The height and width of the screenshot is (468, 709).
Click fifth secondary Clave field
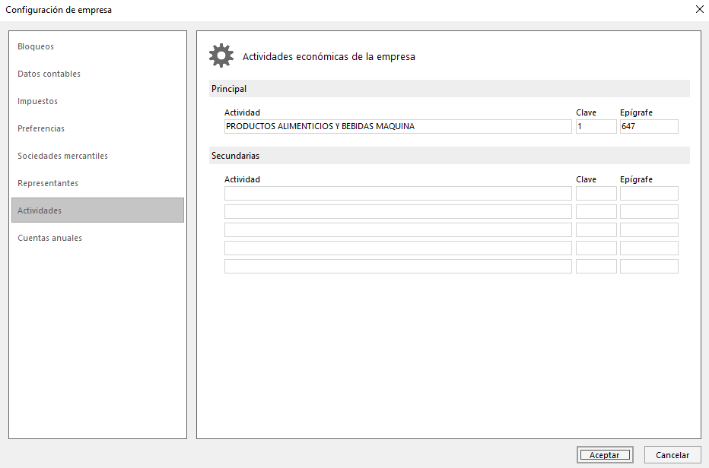[596, 266]
